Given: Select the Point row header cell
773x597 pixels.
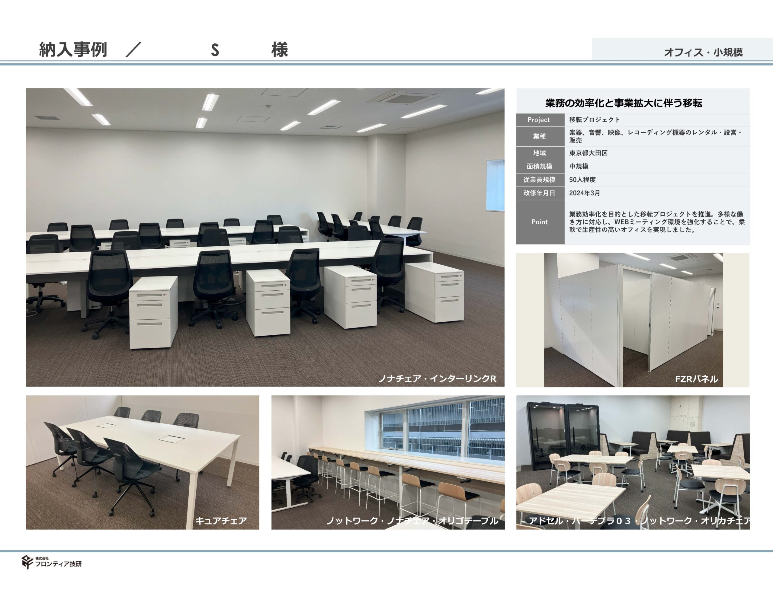Looking at the screenshot, I should pos(539,222).
